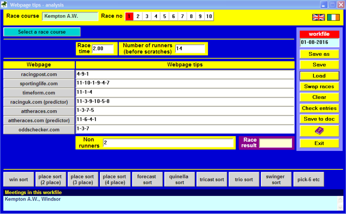The image size is (346, 214).
Task: Run place sort (2 place)
Action: coord(51,180)
